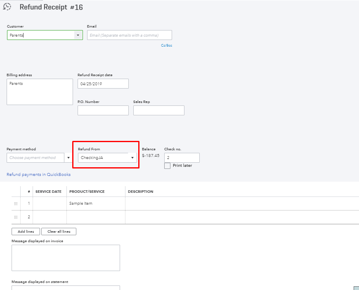Open the Refund From account dropdown
359x290 pixels.
107,158
